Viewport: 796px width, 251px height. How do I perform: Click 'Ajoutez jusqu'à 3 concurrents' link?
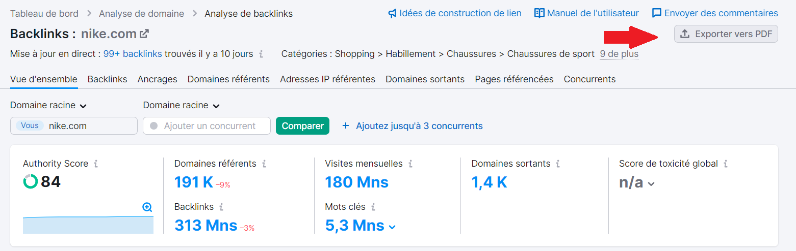419,125
